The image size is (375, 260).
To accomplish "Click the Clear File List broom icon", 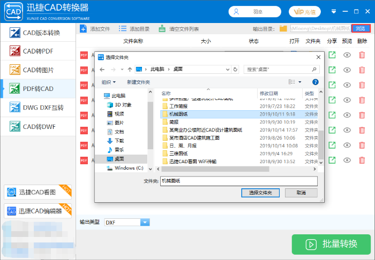I will click(x=162, y=29).
